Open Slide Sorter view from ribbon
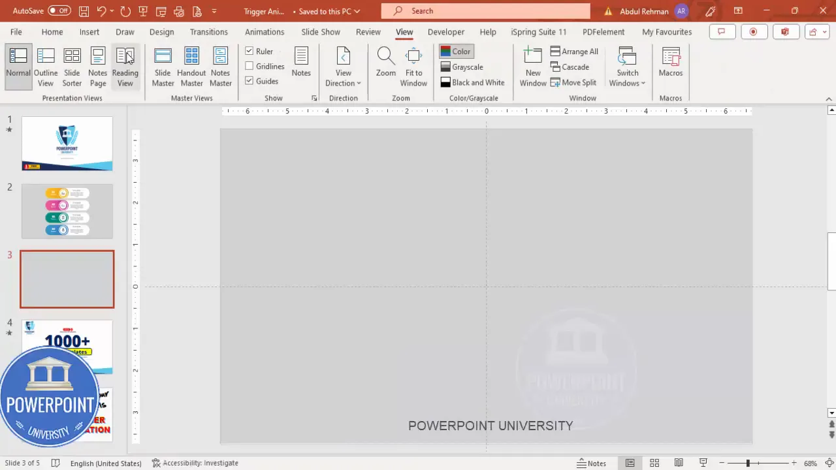 (72, 67)
